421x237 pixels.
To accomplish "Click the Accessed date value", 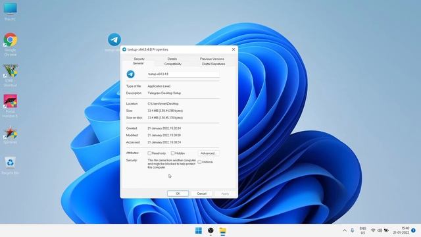I will pyautogui.click(x=164, y=142).
